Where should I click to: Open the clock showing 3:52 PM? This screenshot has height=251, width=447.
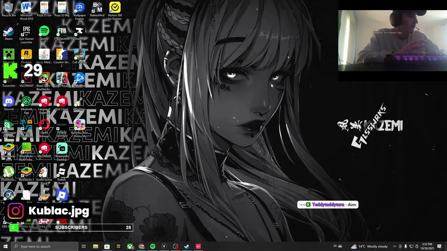pyautogui.click(x=427, y=246)
